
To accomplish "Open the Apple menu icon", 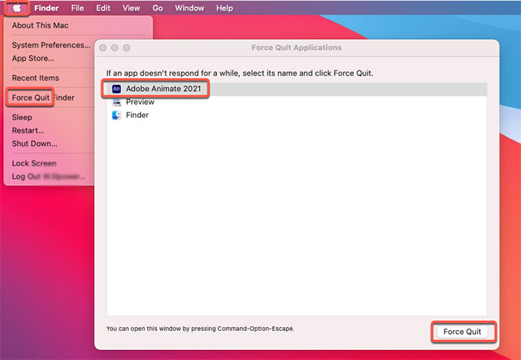I will click(x=17, y=8).
